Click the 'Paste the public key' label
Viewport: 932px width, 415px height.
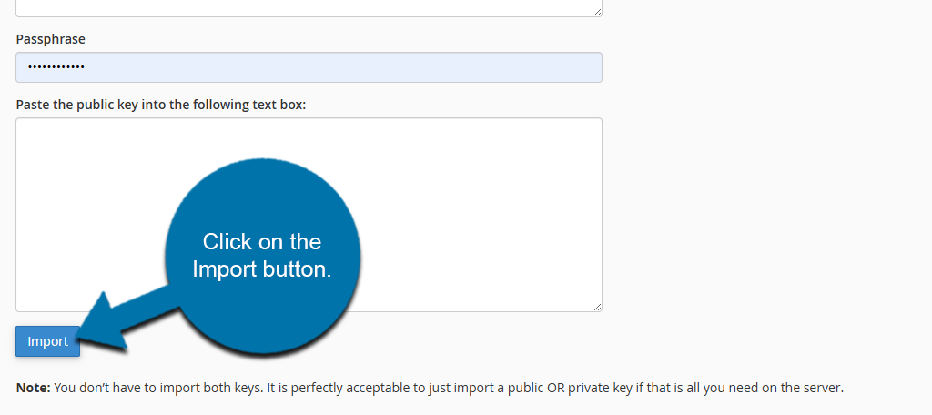[x=161, y=105]
